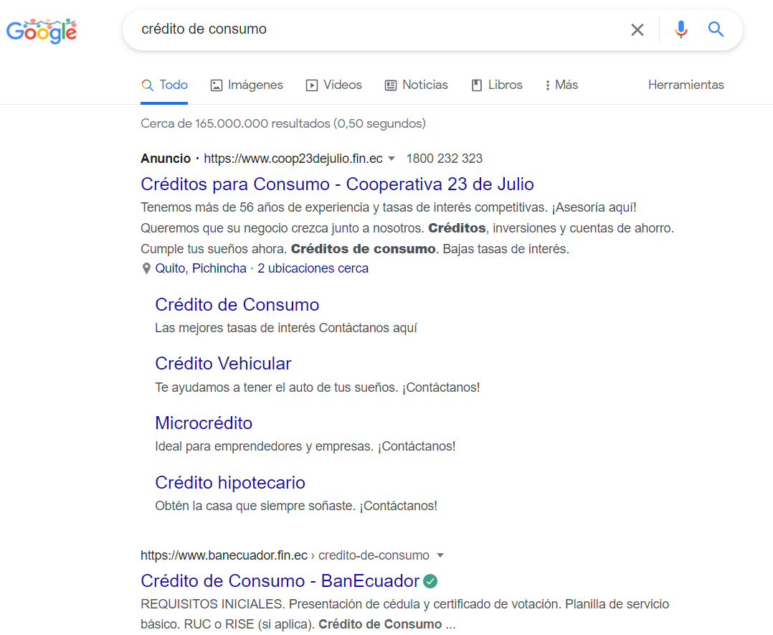
Task: Click the three-dot icon beside Más
Action: click(547, 85)
